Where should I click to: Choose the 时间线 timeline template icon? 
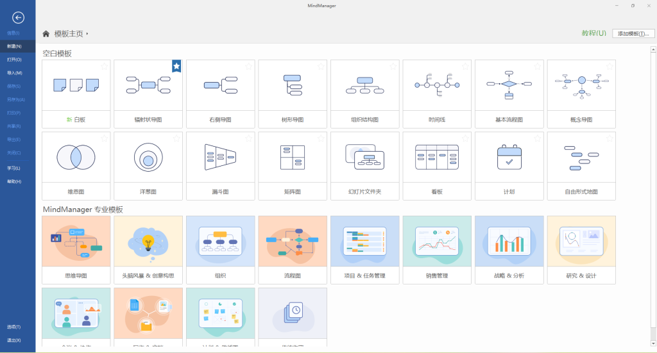coord(437,85)
